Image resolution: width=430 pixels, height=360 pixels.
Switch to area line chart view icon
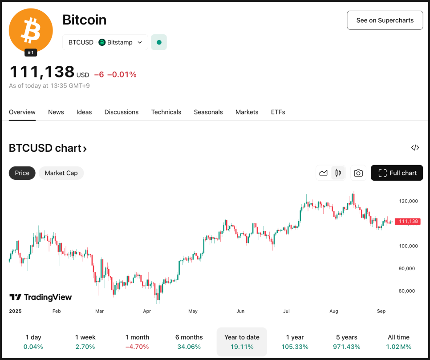pos(323,173)
